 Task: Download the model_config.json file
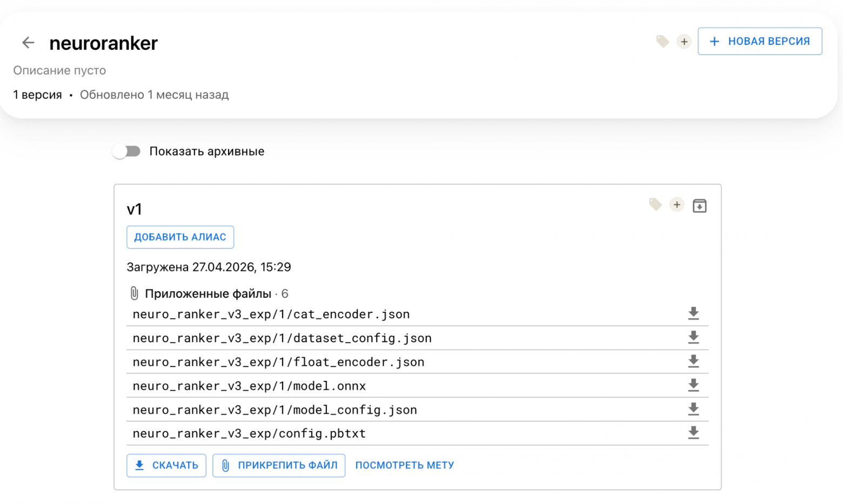point(693,409)
